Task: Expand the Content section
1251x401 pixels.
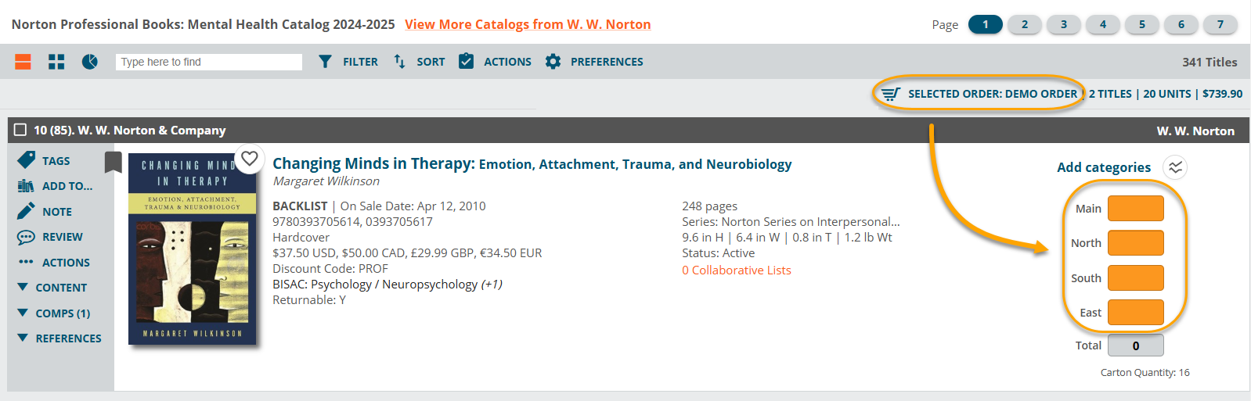Action: 23,288
